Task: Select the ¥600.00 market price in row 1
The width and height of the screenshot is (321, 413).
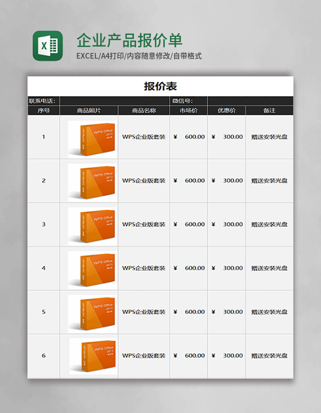Action: [x=189, y=136]
